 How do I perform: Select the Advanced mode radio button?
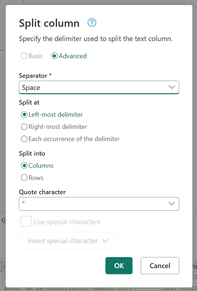[55, 56]
